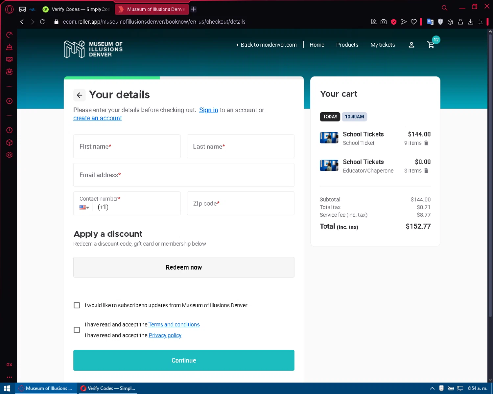Open the account profile icon in site header
493x394 pixels.
click(411, 45)
